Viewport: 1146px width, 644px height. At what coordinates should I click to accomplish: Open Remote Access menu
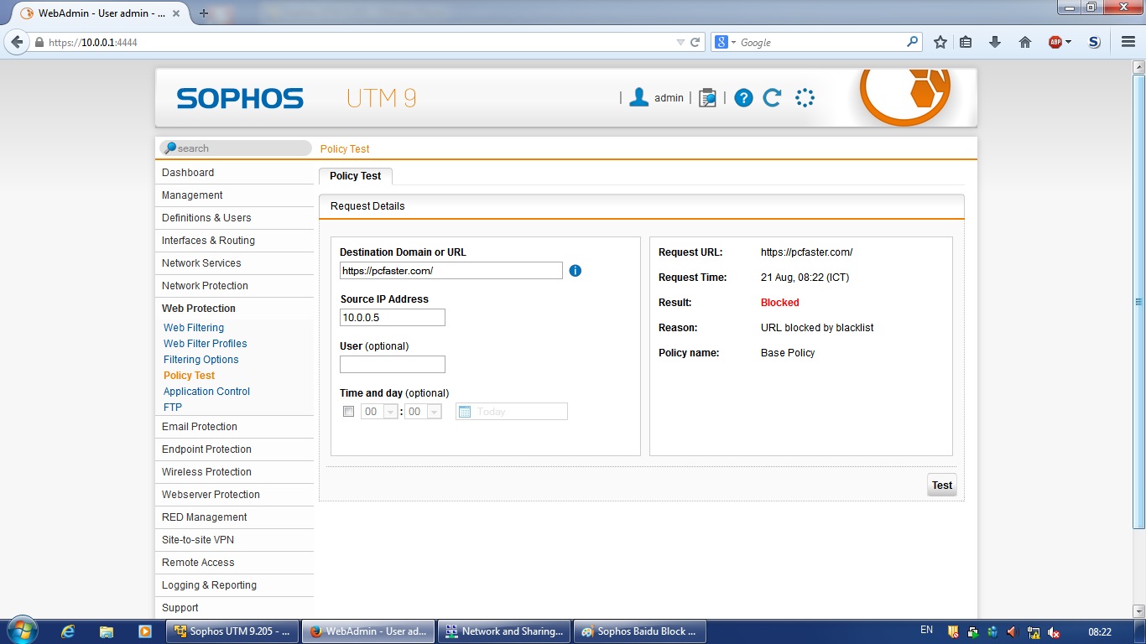click(234, 563)
